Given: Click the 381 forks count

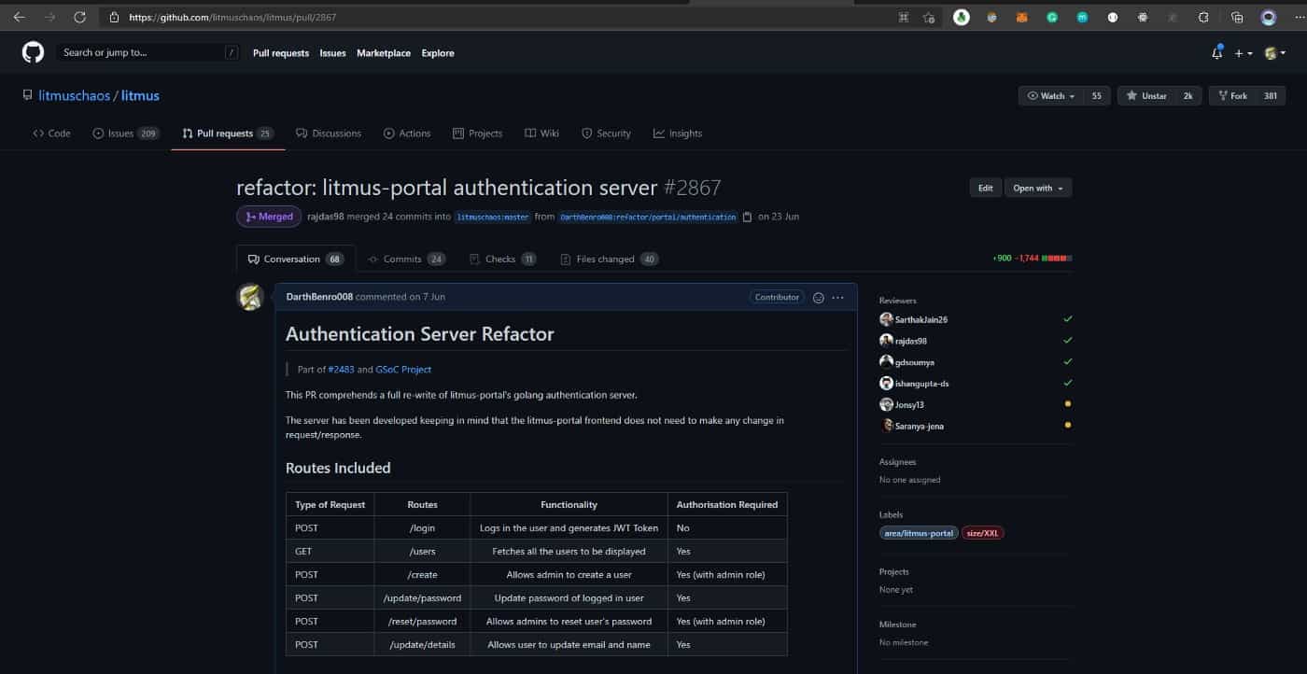Looking at the screenshot, I should (1270, 95).
